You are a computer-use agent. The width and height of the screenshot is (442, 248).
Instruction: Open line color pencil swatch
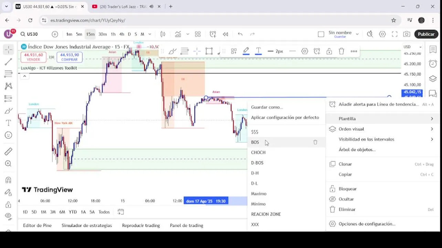pos(246,51)
